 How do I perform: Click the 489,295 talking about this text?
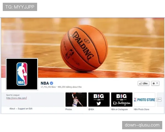pyautogui.click(x=70, y=87)
